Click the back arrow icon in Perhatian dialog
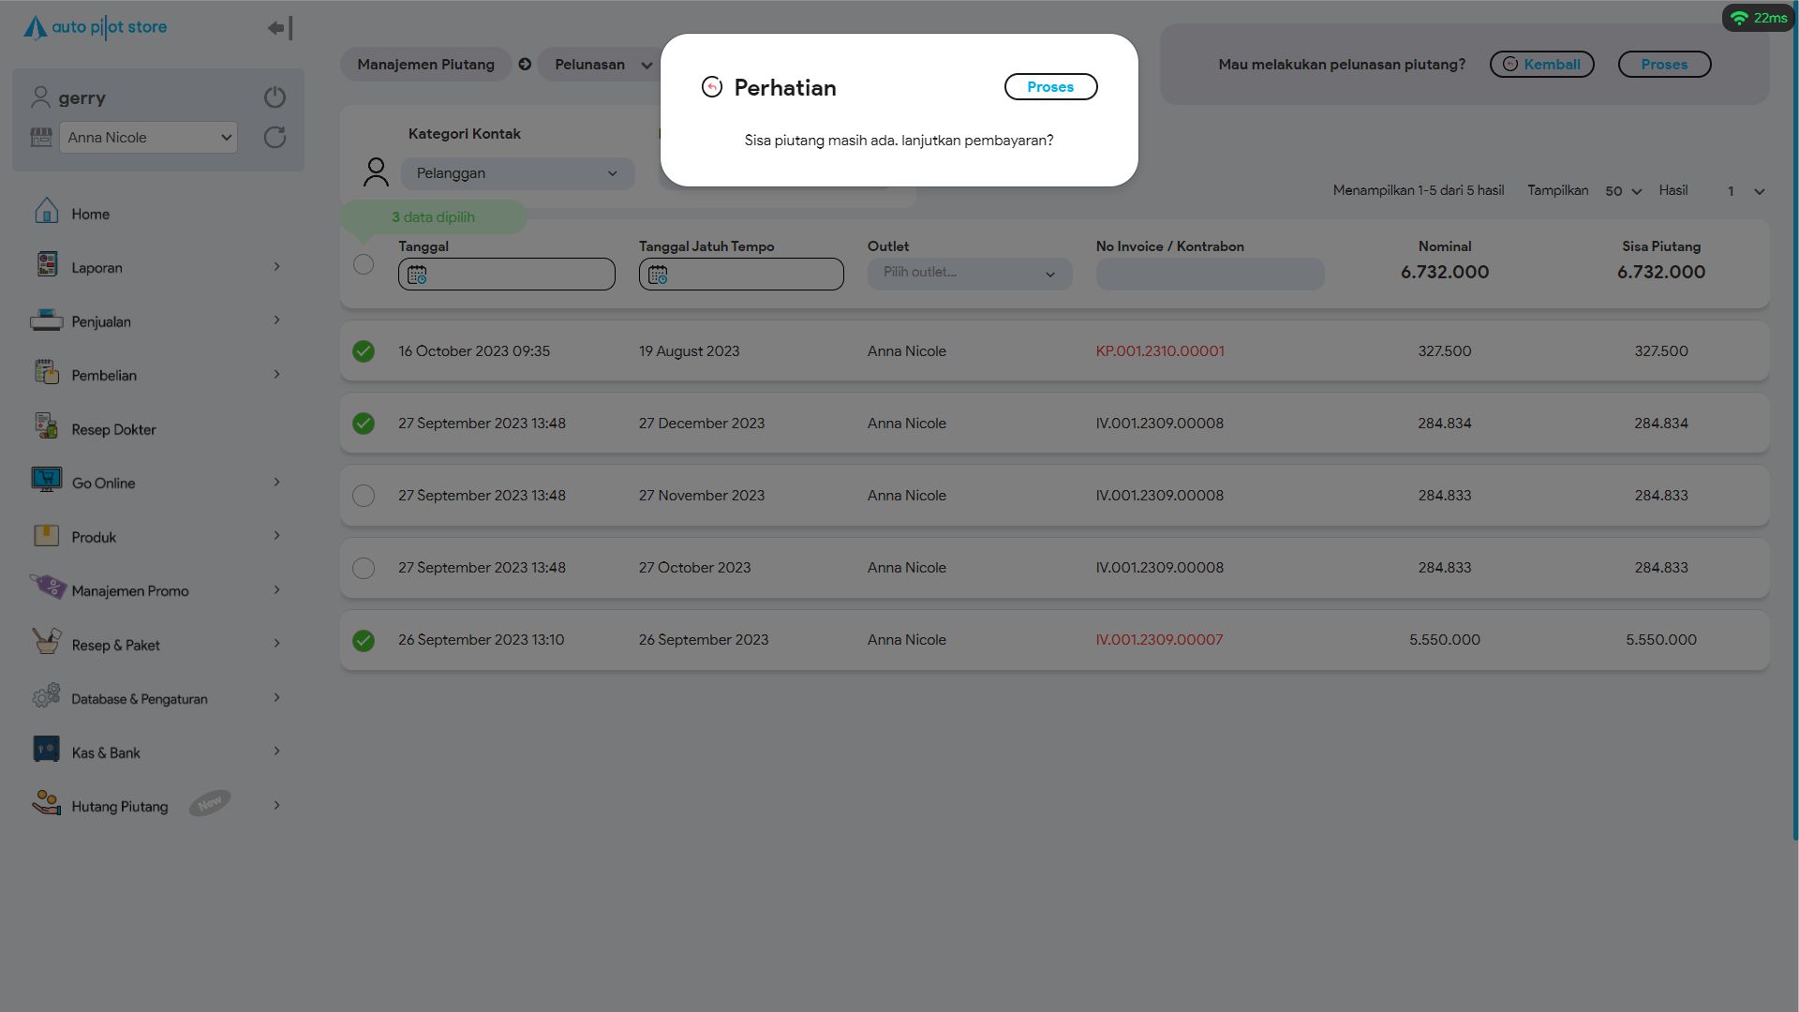The height and width of the screenshot is (1012, 1799). tap(712, 87)
